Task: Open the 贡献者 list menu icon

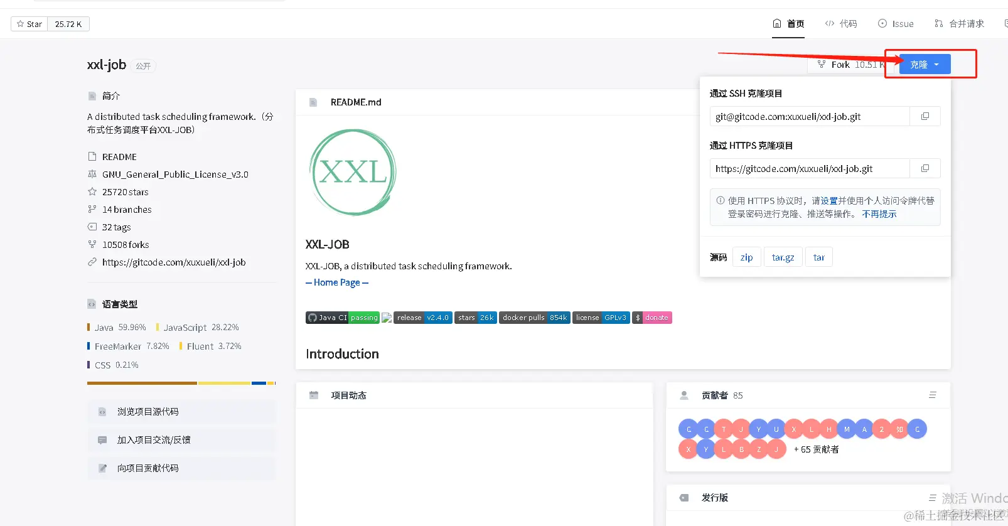Action: pyautogui.click(x=933, y=395)
